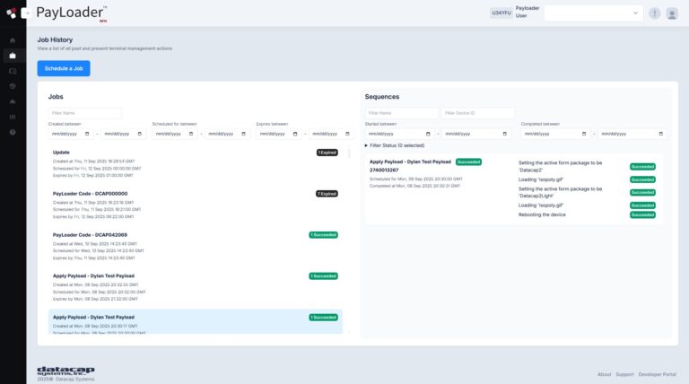Click the U34YFU user ID badge
The image size is (689, 384).
501,13
